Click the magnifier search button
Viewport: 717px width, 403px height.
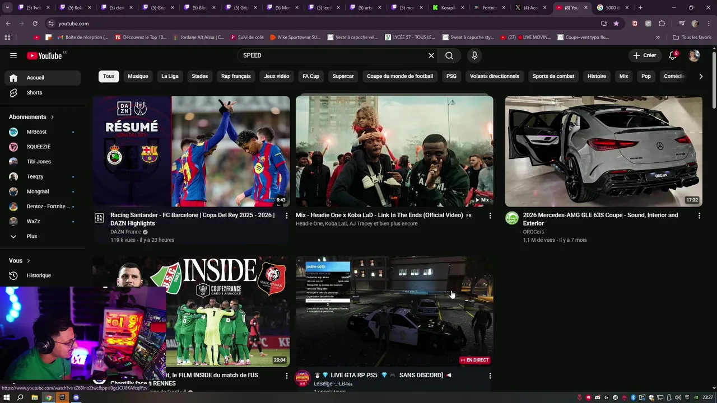click(449, 55)
